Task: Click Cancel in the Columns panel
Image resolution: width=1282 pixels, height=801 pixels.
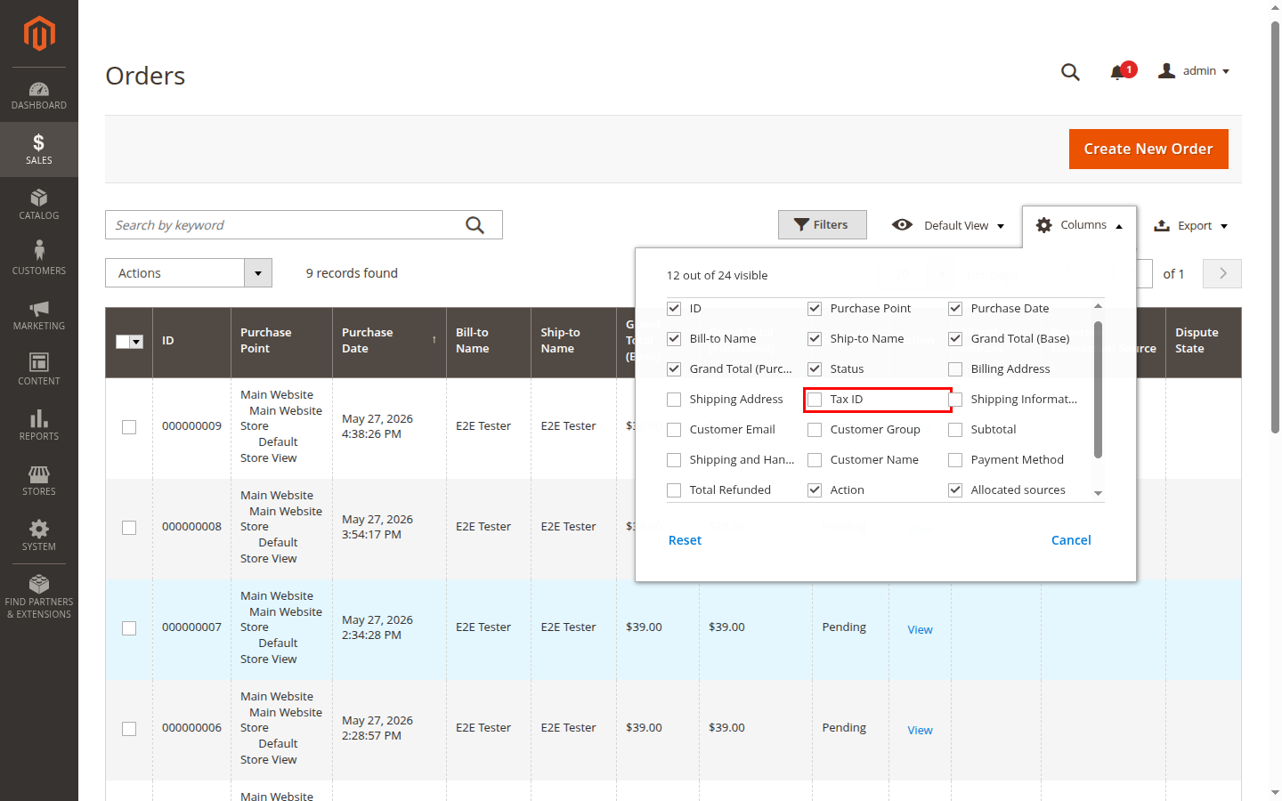Action: (1071, 540)
